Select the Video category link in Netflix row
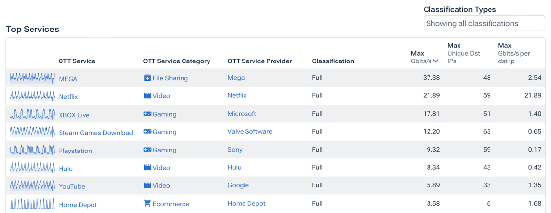 tap(161, 96)
